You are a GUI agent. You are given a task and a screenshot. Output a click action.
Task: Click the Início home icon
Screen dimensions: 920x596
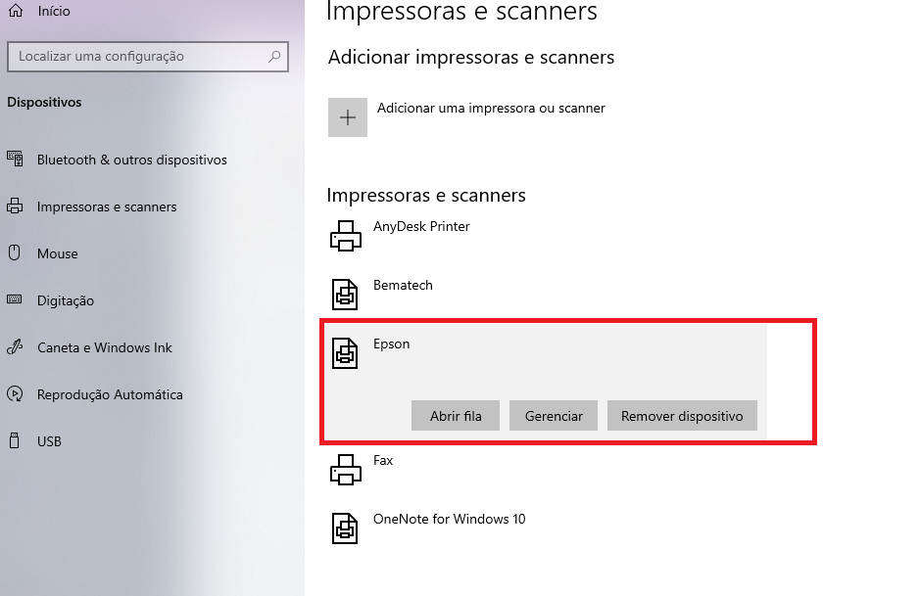15,11
